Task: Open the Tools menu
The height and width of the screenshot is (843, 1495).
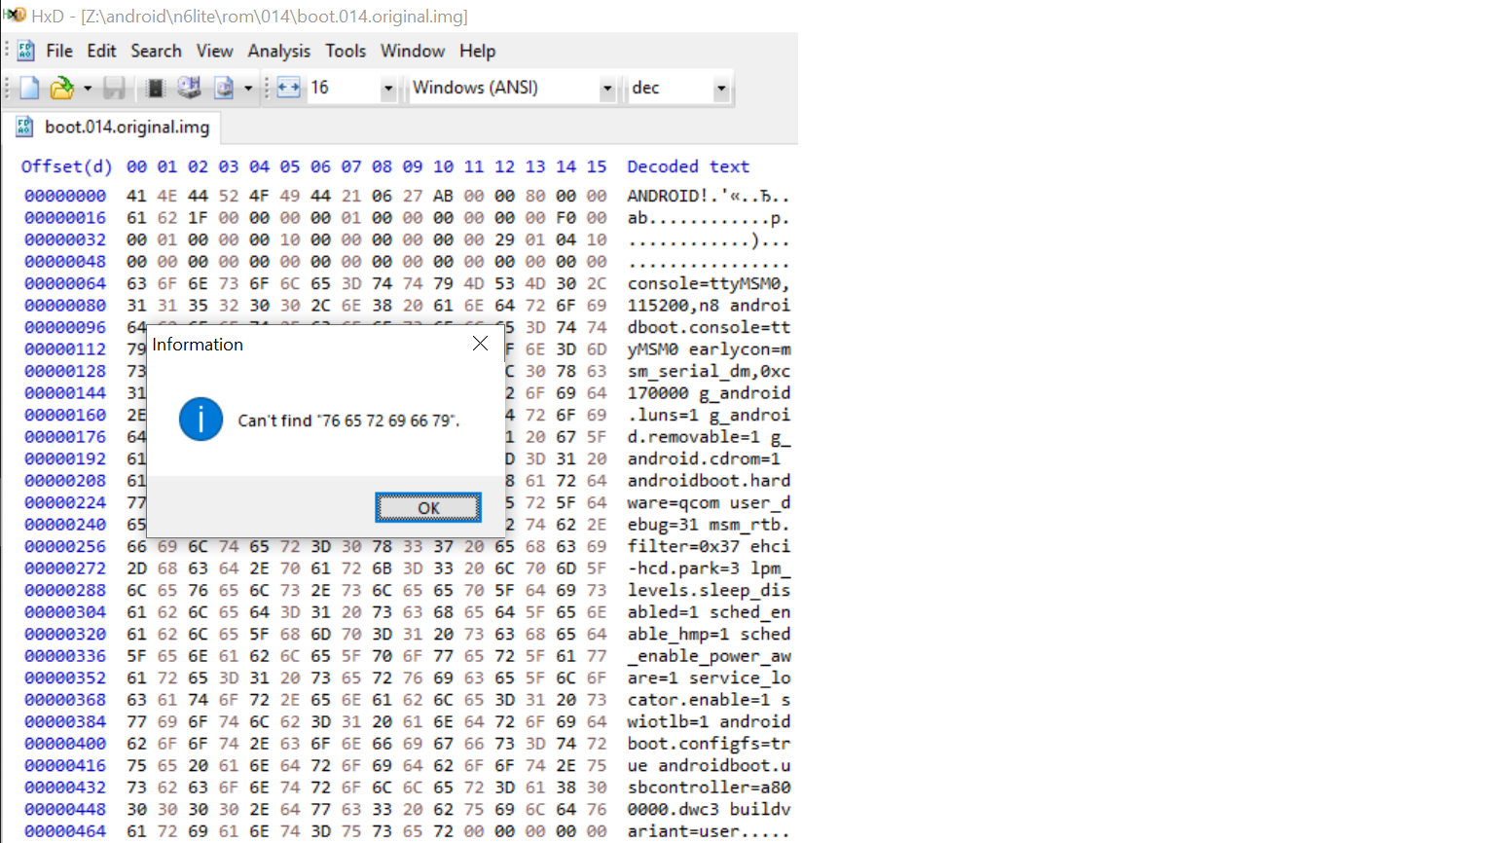Action: click(346, 51)
